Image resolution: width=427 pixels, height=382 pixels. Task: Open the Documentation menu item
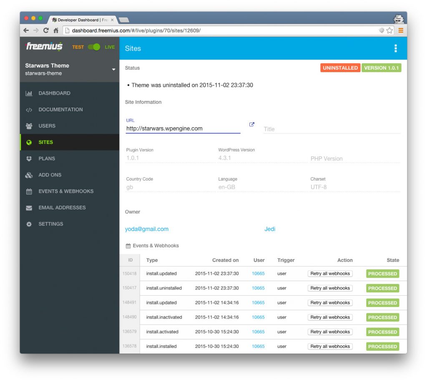click(70, 109)
